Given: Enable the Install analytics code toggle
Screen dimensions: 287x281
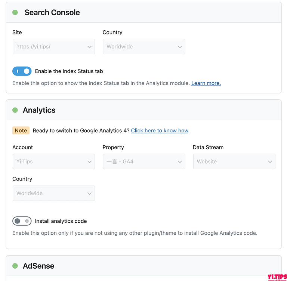Looking at the screenshot, I should (x=22, y=221).
